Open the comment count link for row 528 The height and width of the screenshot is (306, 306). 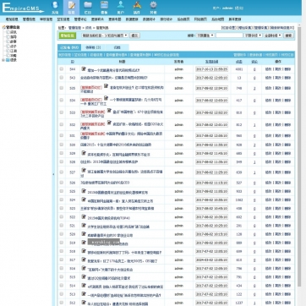click(x=254, y=162)
